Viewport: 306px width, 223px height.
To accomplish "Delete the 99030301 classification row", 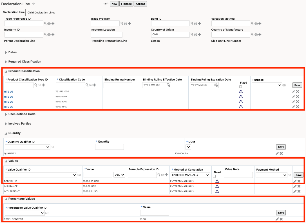I will [298, 96].
